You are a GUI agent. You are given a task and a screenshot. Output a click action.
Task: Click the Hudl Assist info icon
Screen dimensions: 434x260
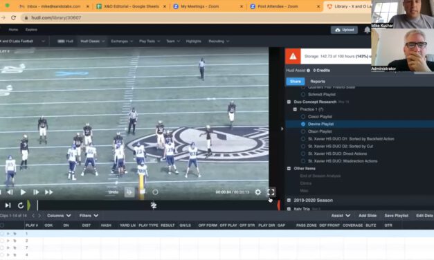[x=308, y=71]
